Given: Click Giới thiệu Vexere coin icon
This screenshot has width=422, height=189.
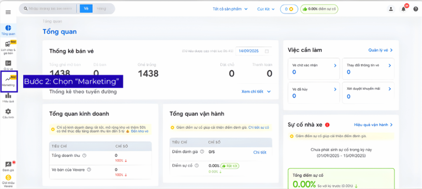Looking at the screenshot, I should click(8, 179).
